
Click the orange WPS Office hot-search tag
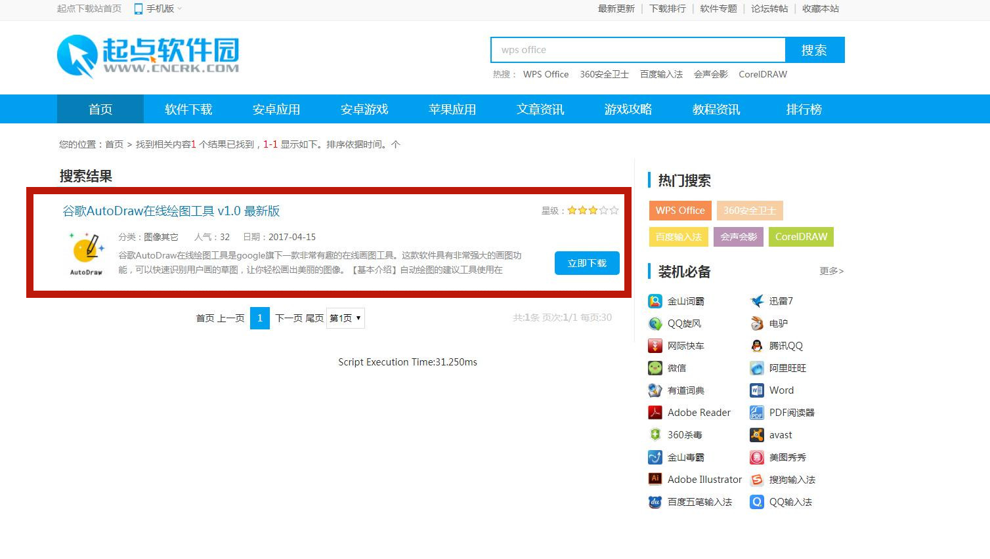click(679, 211)
